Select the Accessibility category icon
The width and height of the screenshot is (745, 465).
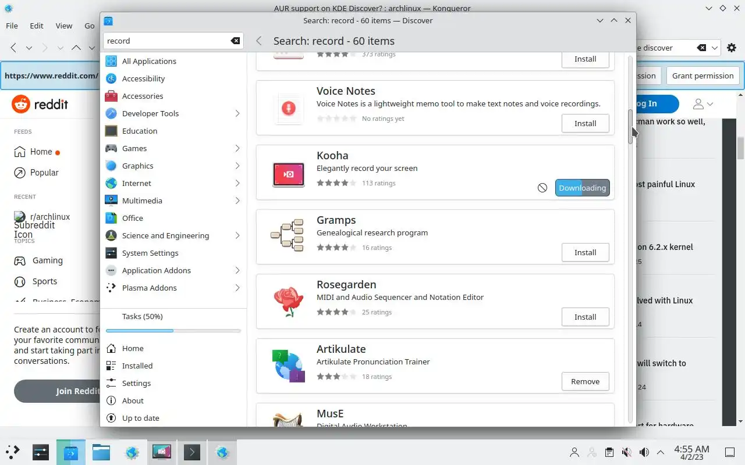tap(111, 78)
